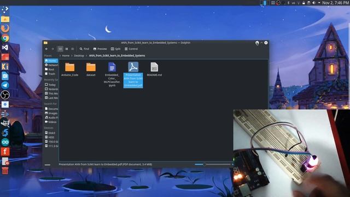The image size is (350, 197).
Task: Click the status bar file info text
Action: (106, 164)
